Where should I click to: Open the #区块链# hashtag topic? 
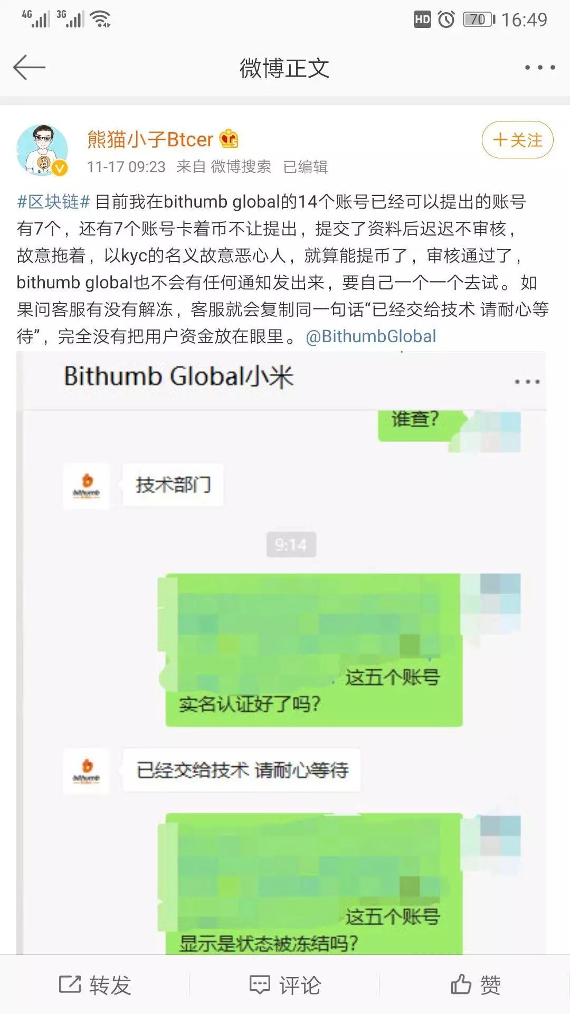click(53, 202)
